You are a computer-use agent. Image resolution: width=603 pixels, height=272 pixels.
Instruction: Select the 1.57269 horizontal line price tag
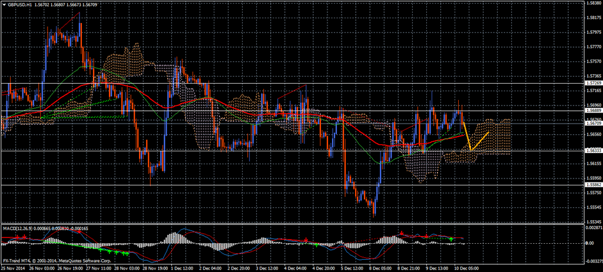(x=593, y=83)
